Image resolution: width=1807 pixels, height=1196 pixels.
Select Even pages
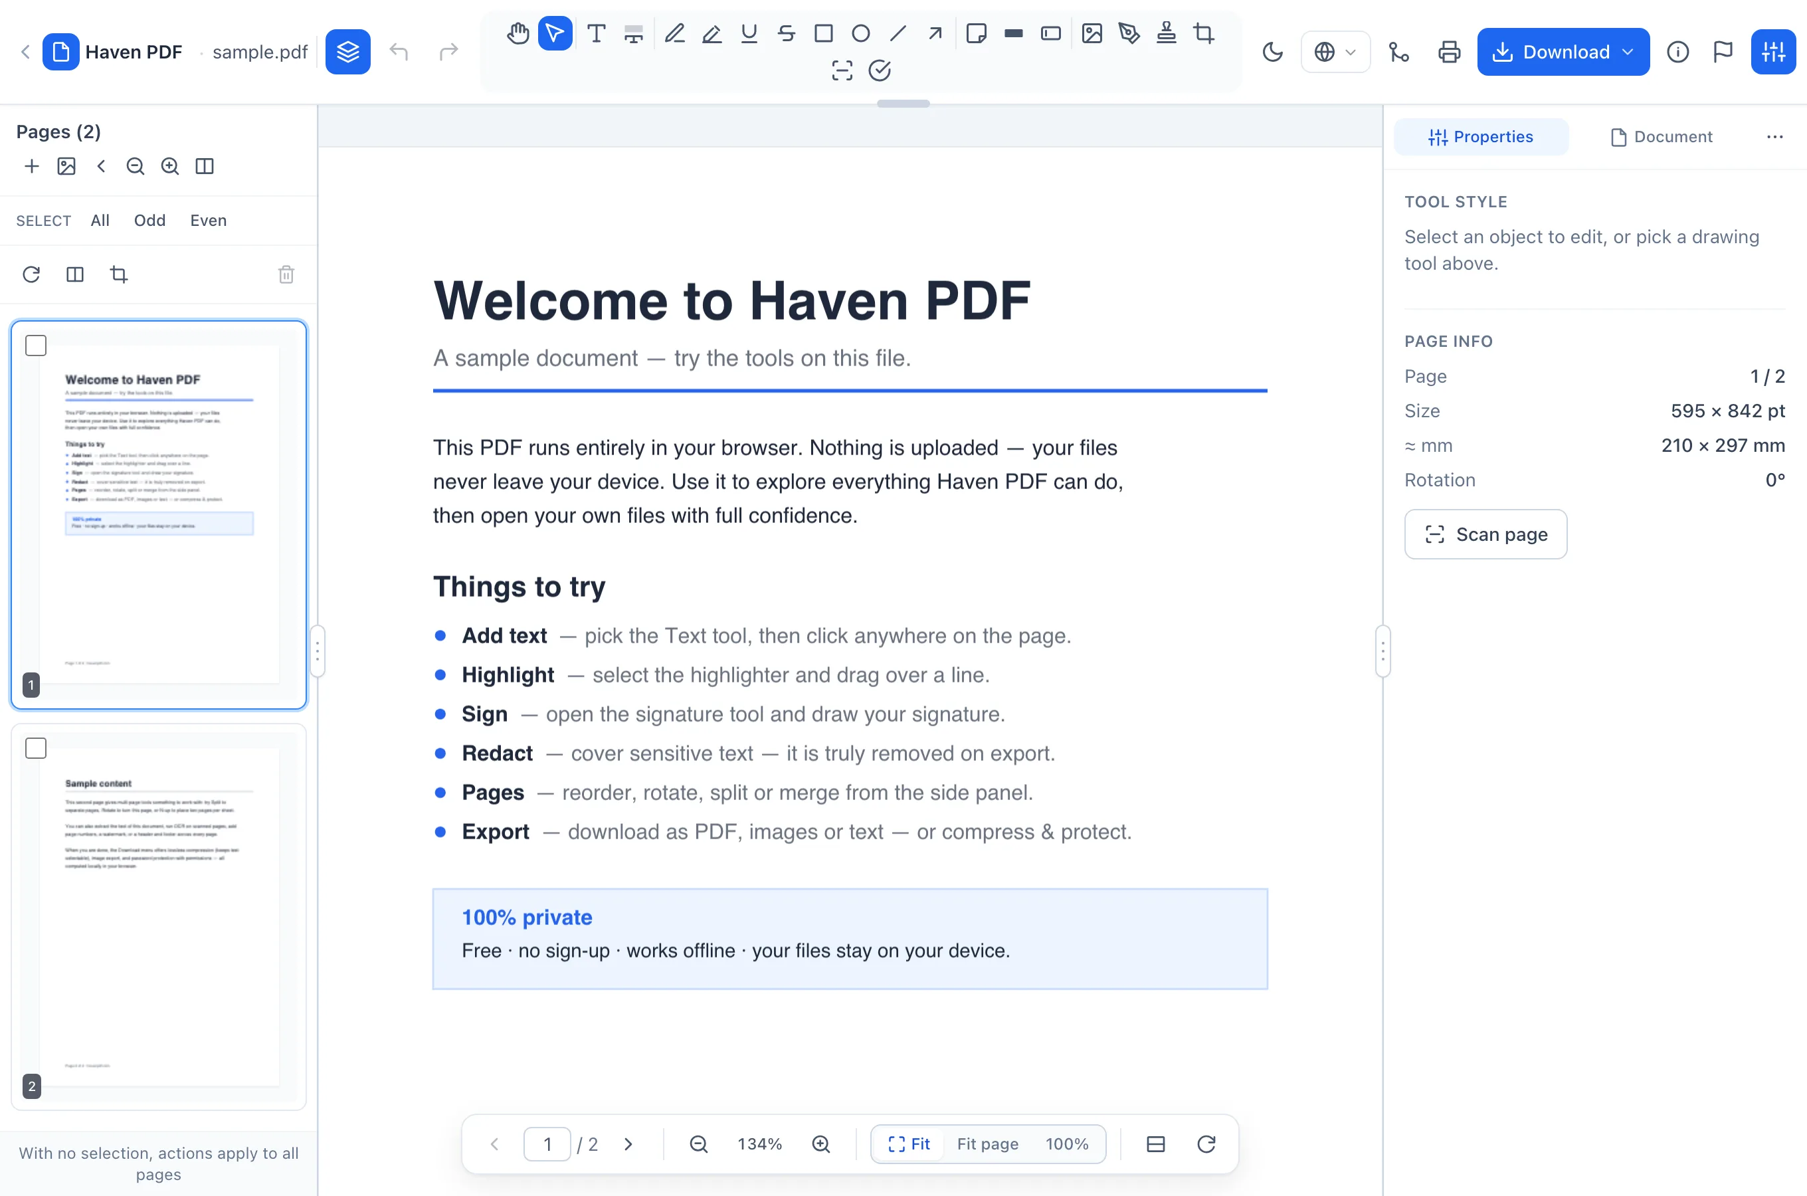pos(208,221)
